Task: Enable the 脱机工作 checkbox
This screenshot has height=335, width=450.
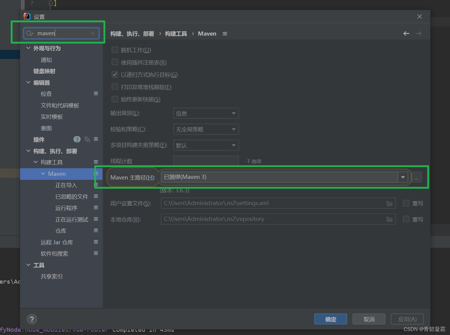Action: [x=115, y=50]
